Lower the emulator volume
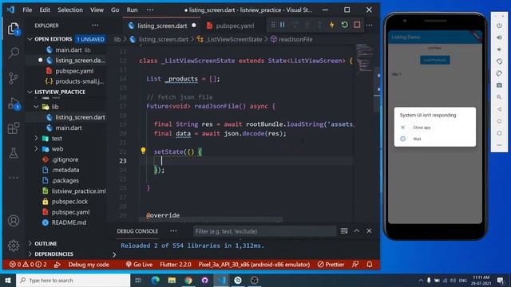 tap(499, 49)
